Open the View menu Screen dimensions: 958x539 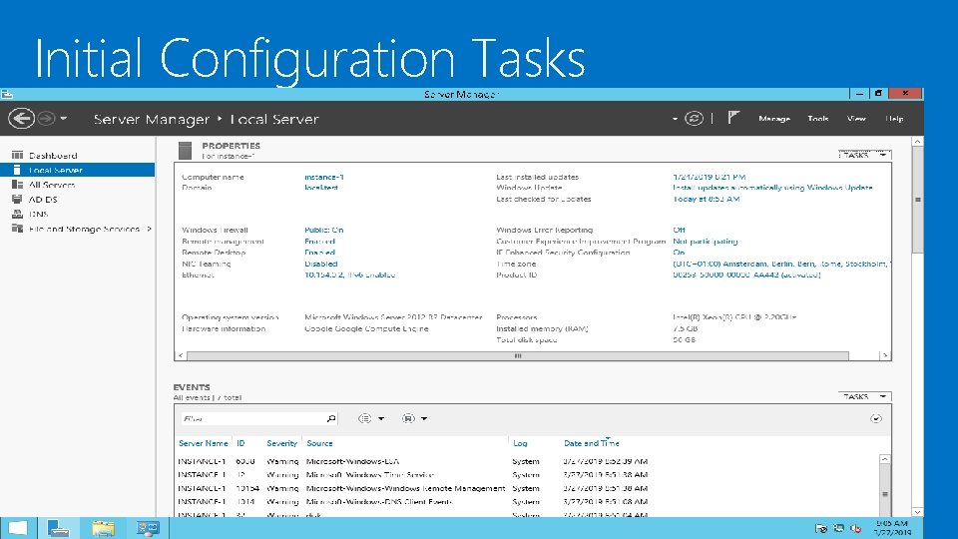(856, 119)
